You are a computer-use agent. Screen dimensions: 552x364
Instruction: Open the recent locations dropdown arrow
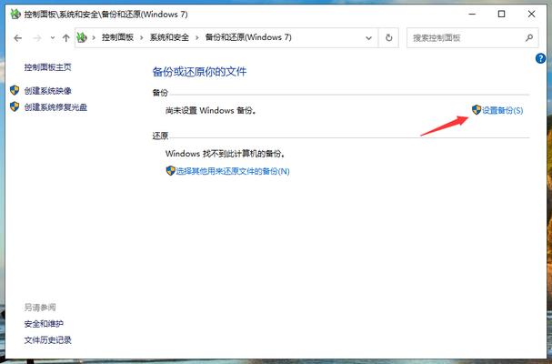pos(51,38)
